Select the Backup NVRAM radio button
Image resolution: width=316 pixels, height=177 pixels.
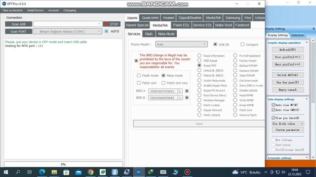pyautogui.click(x=235, y=65)
